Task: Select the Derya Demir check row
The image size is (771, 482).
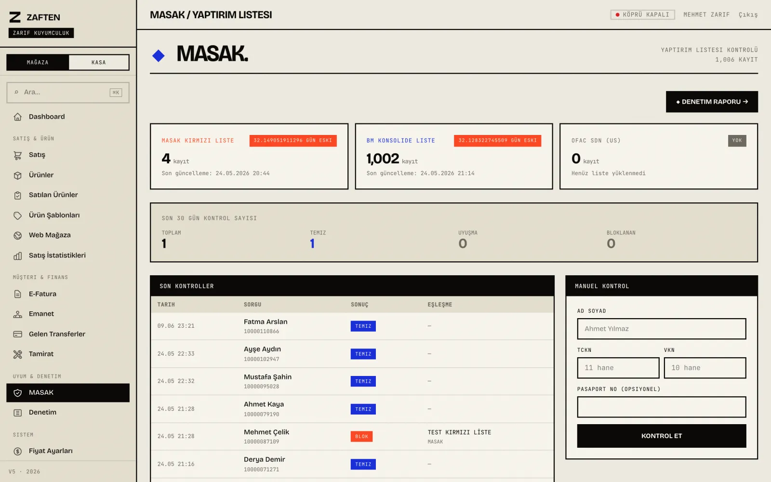Action: tap(352, 464)
